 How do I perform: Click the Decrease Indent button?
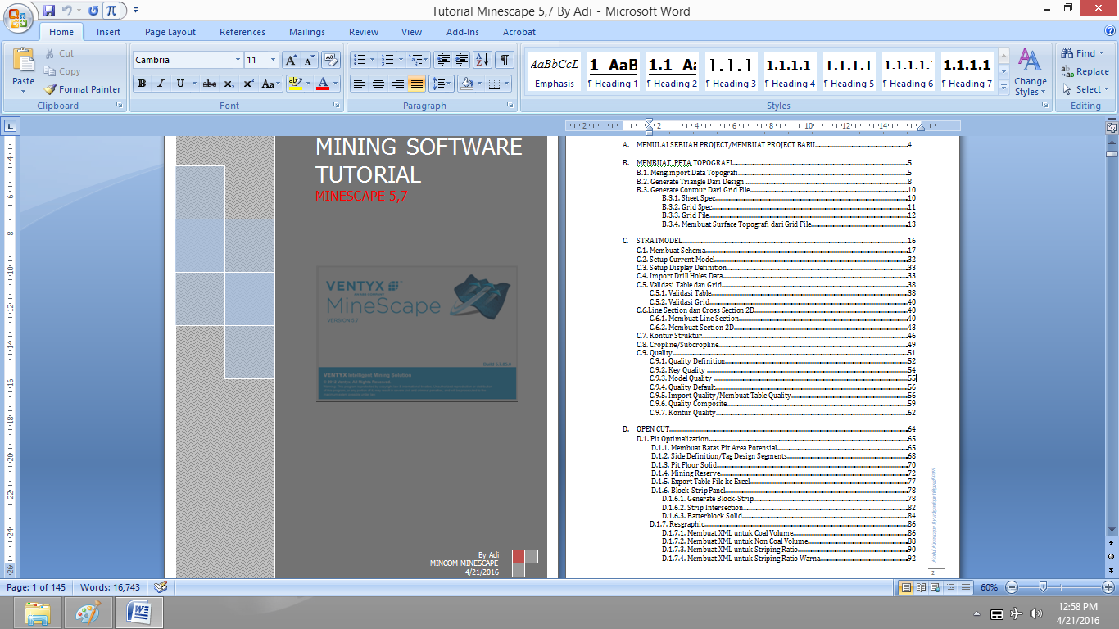443,60
